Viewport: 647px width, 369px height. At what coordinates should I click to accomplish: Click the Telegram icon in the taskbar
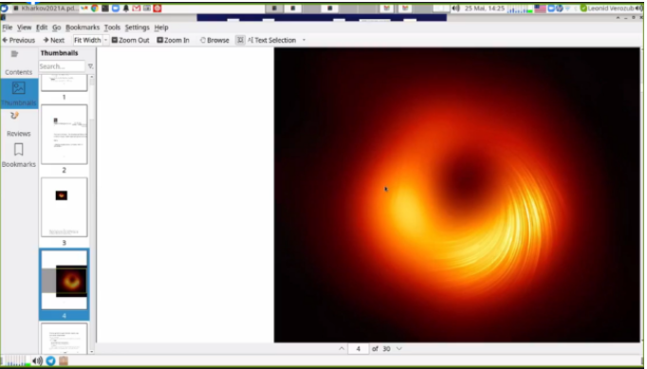[50, 360]
